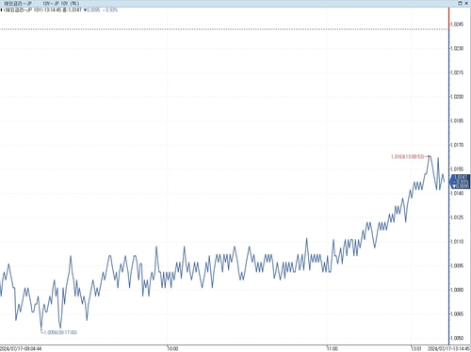Click the chart legend line showing 13:14:45

pyautogui.click(x=59, y=10)
